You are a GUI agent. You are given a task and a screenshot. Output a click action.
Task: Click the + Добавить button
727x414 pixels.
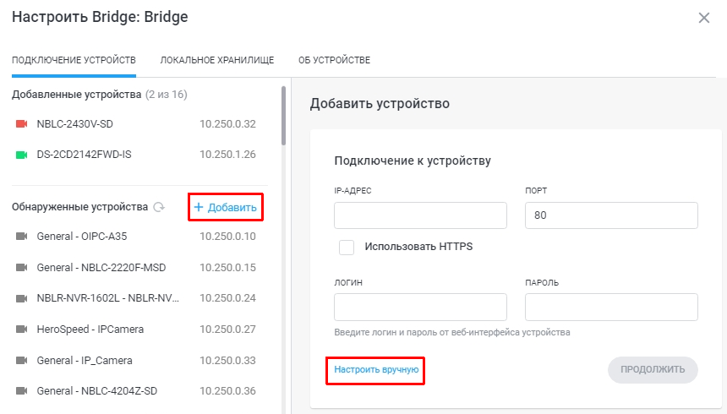pyautogui.click(x=226, y=207)
